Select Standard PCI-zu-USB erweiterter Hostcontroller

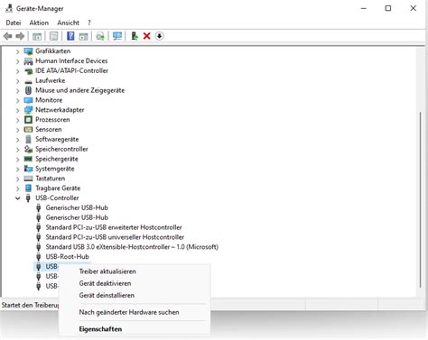click(x=114, y=227)
